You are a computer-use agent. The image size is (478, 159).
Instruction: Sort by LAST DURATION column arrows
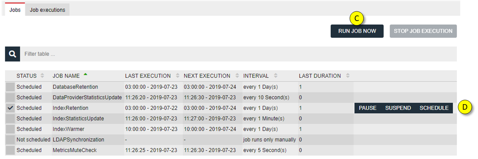pyautogui.click(x=348, y=76)
